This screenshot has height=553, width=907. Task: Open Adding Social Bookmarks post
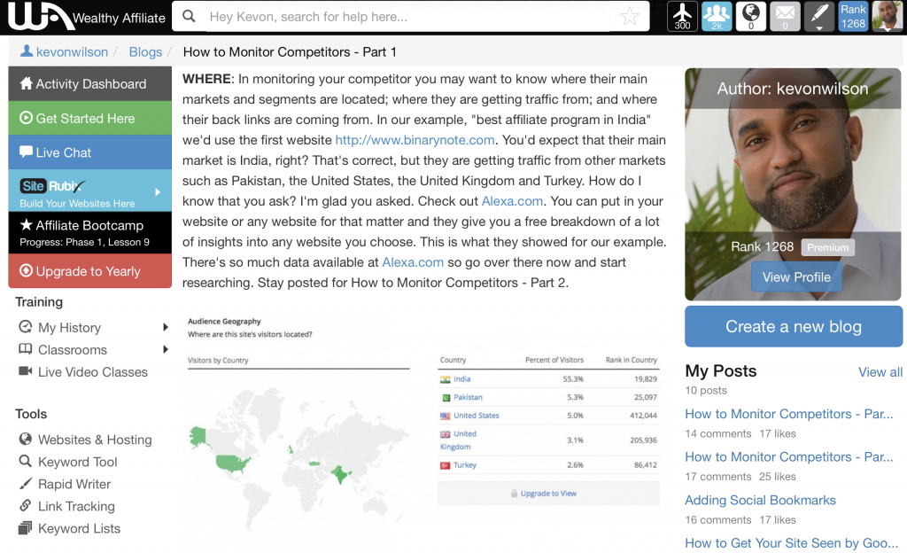point(760,501)
